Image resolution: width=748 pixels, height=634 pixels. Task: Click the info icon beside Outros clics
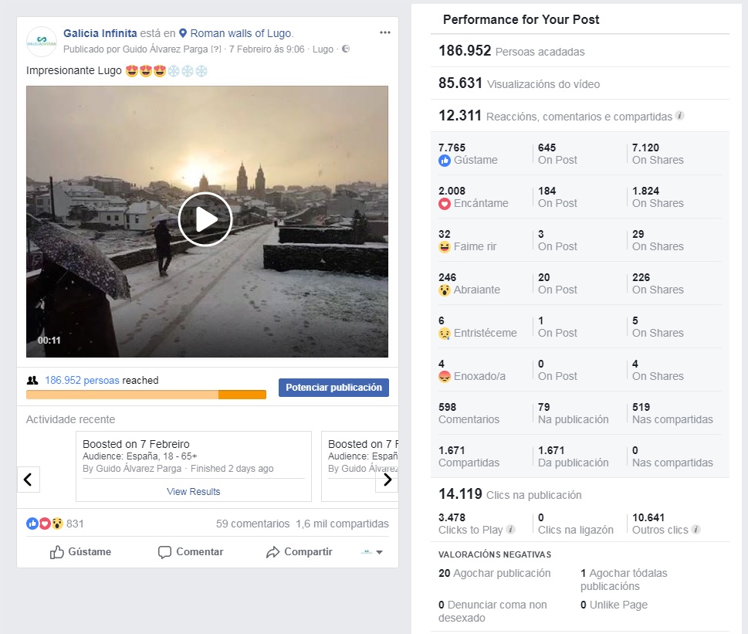[x=696, y=530]
